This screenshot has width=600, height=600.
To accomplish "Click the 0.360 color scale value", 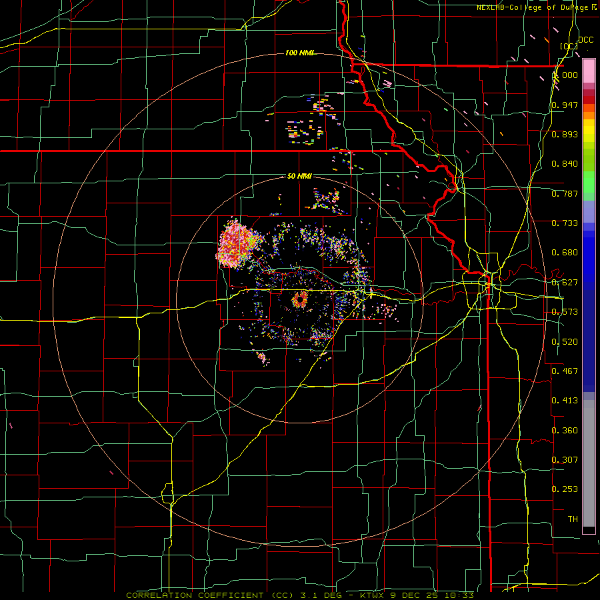I will [x=565, y=431].
